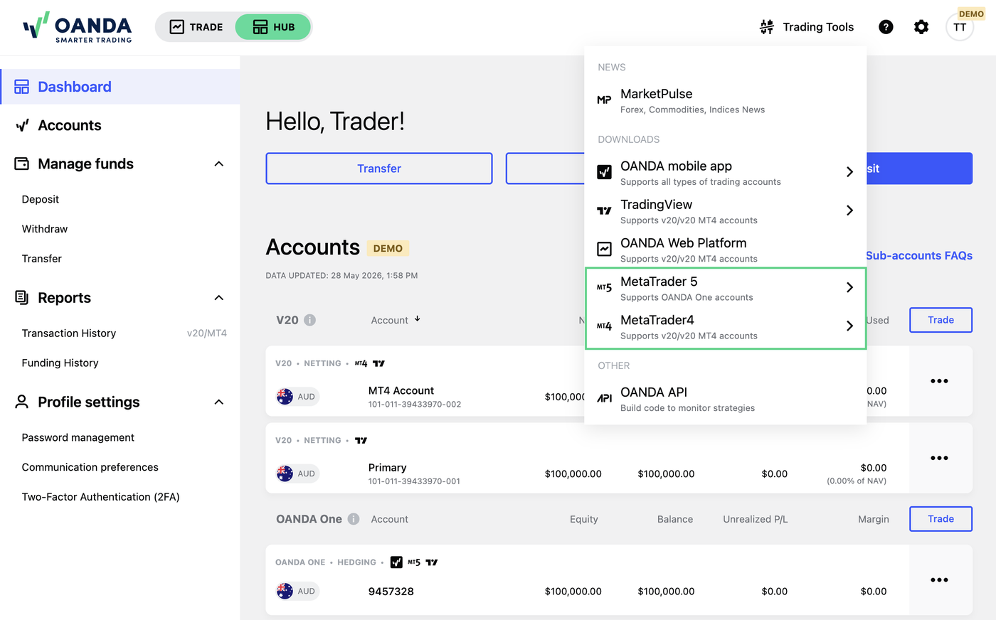Click the OANDA One Trade button
Viewport: 996px width, 620px height.
[941, 519]
